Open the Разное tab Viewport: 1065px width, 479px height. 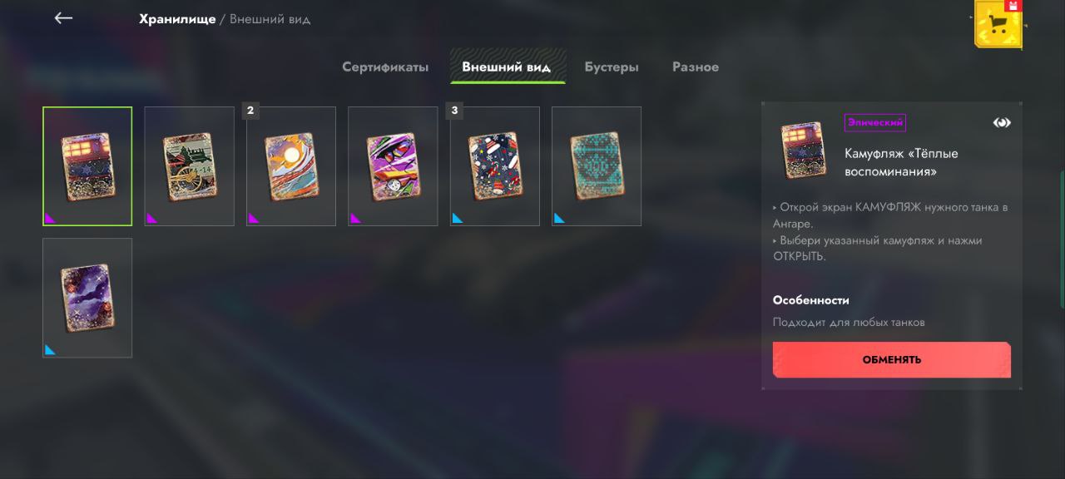(696, 67)
